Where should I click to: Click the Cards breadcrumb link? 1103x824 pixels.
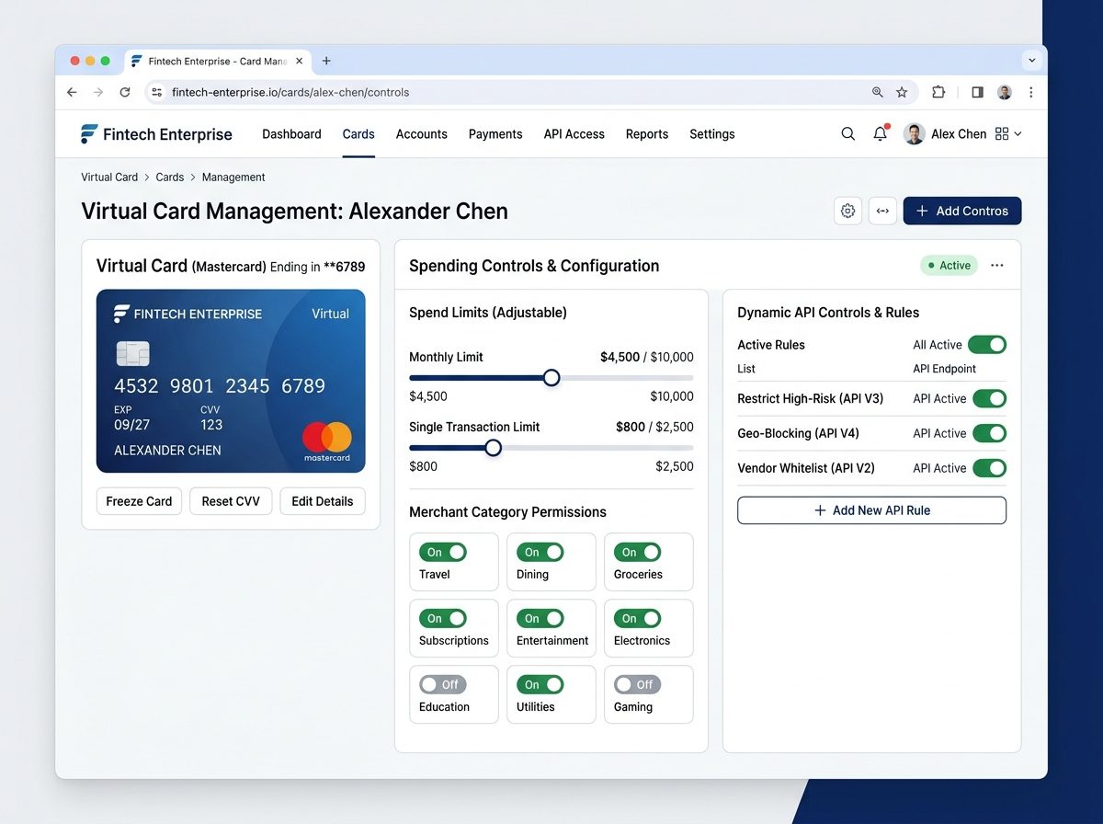pyautogui.click(x=170, y=177)
